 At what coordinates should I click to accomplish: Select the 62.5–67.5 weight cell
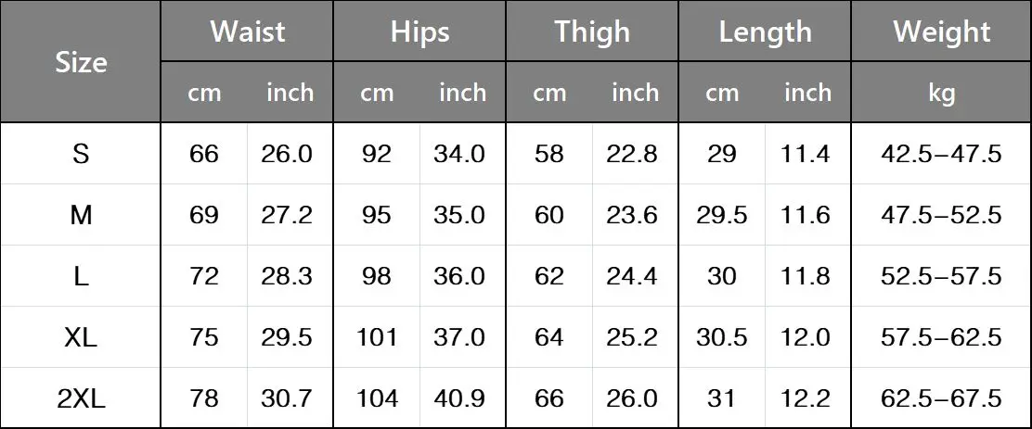pos(941,398)
